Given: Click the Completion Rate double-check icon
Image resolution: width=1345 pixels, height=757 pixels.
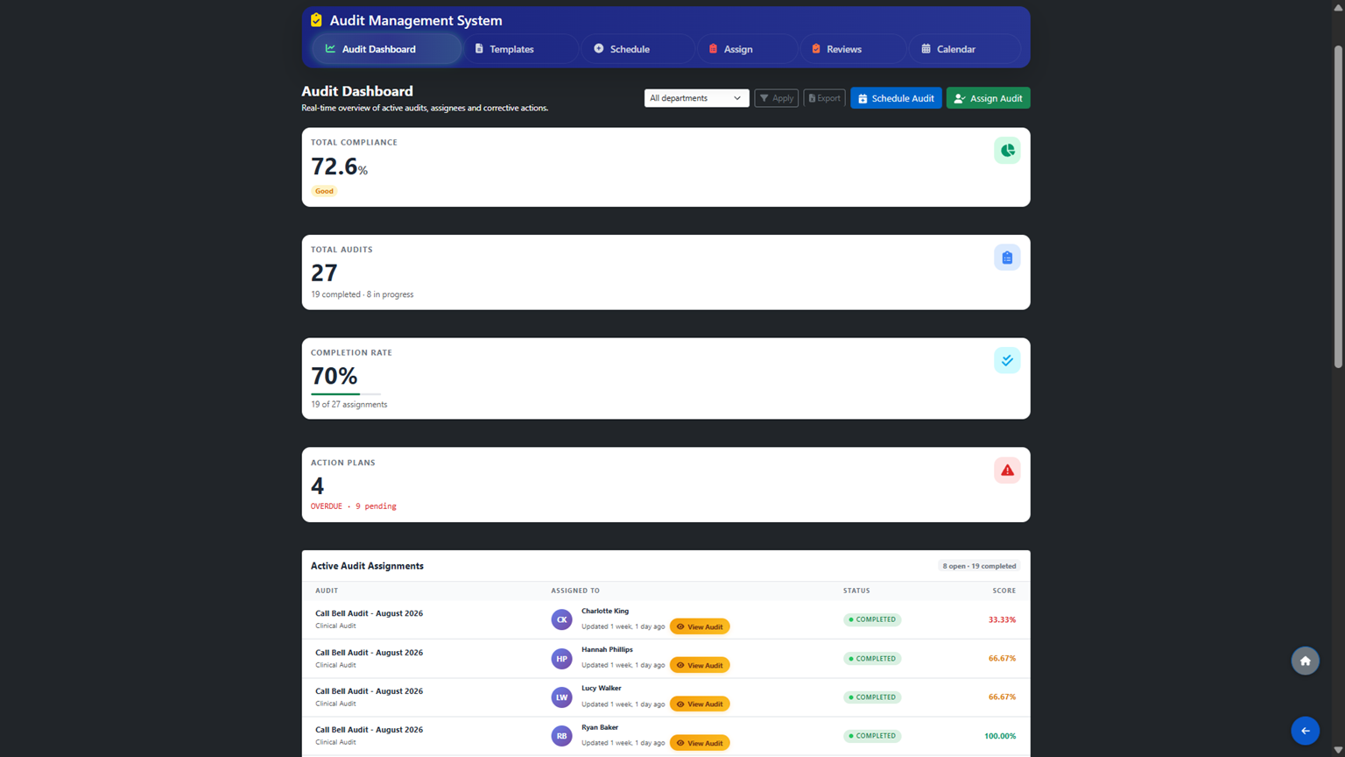Looking at the screenshot, I should point(1007,360).
